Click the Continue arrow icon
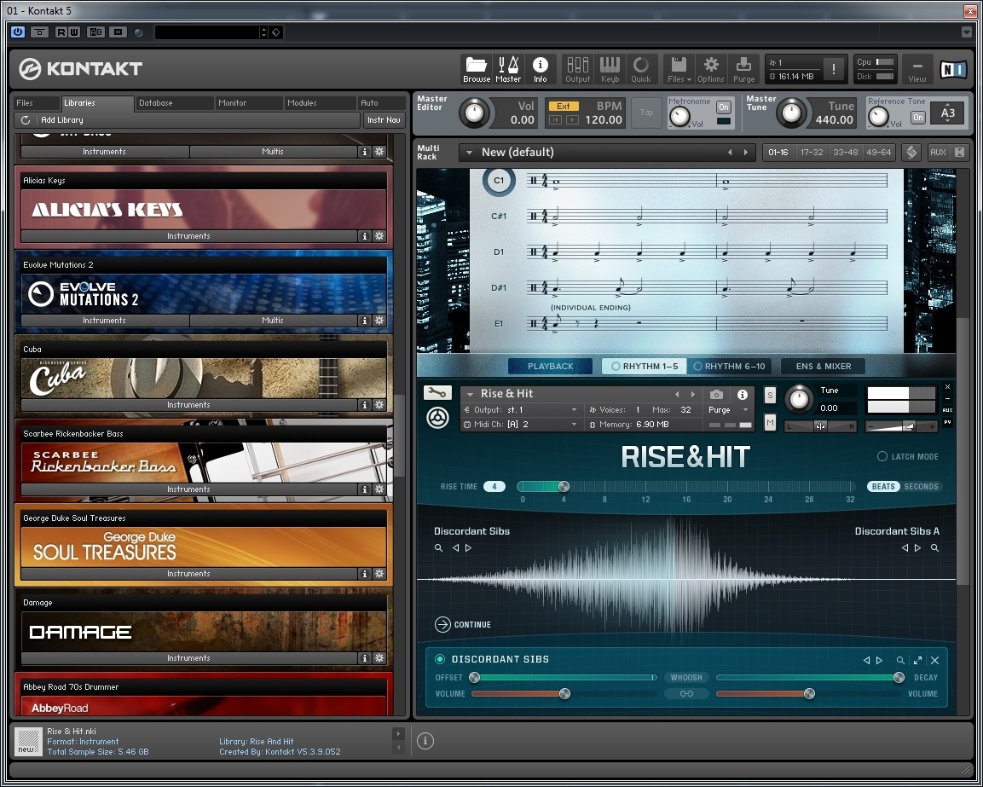 (442, 625)
